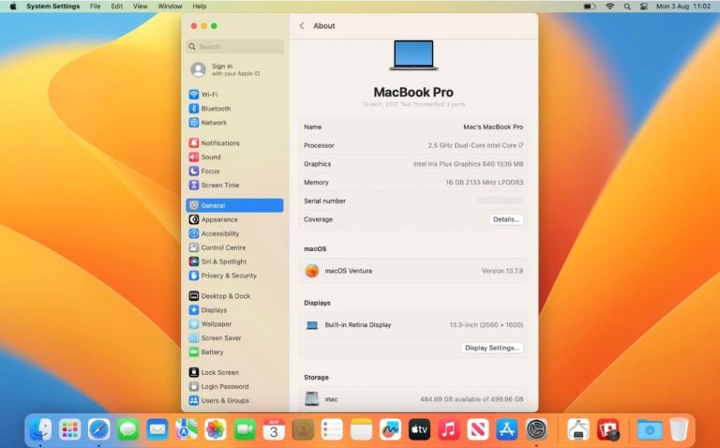Screen dimensions: 720x448
Task: Open Calendar from the Dock
Action: 274,430
